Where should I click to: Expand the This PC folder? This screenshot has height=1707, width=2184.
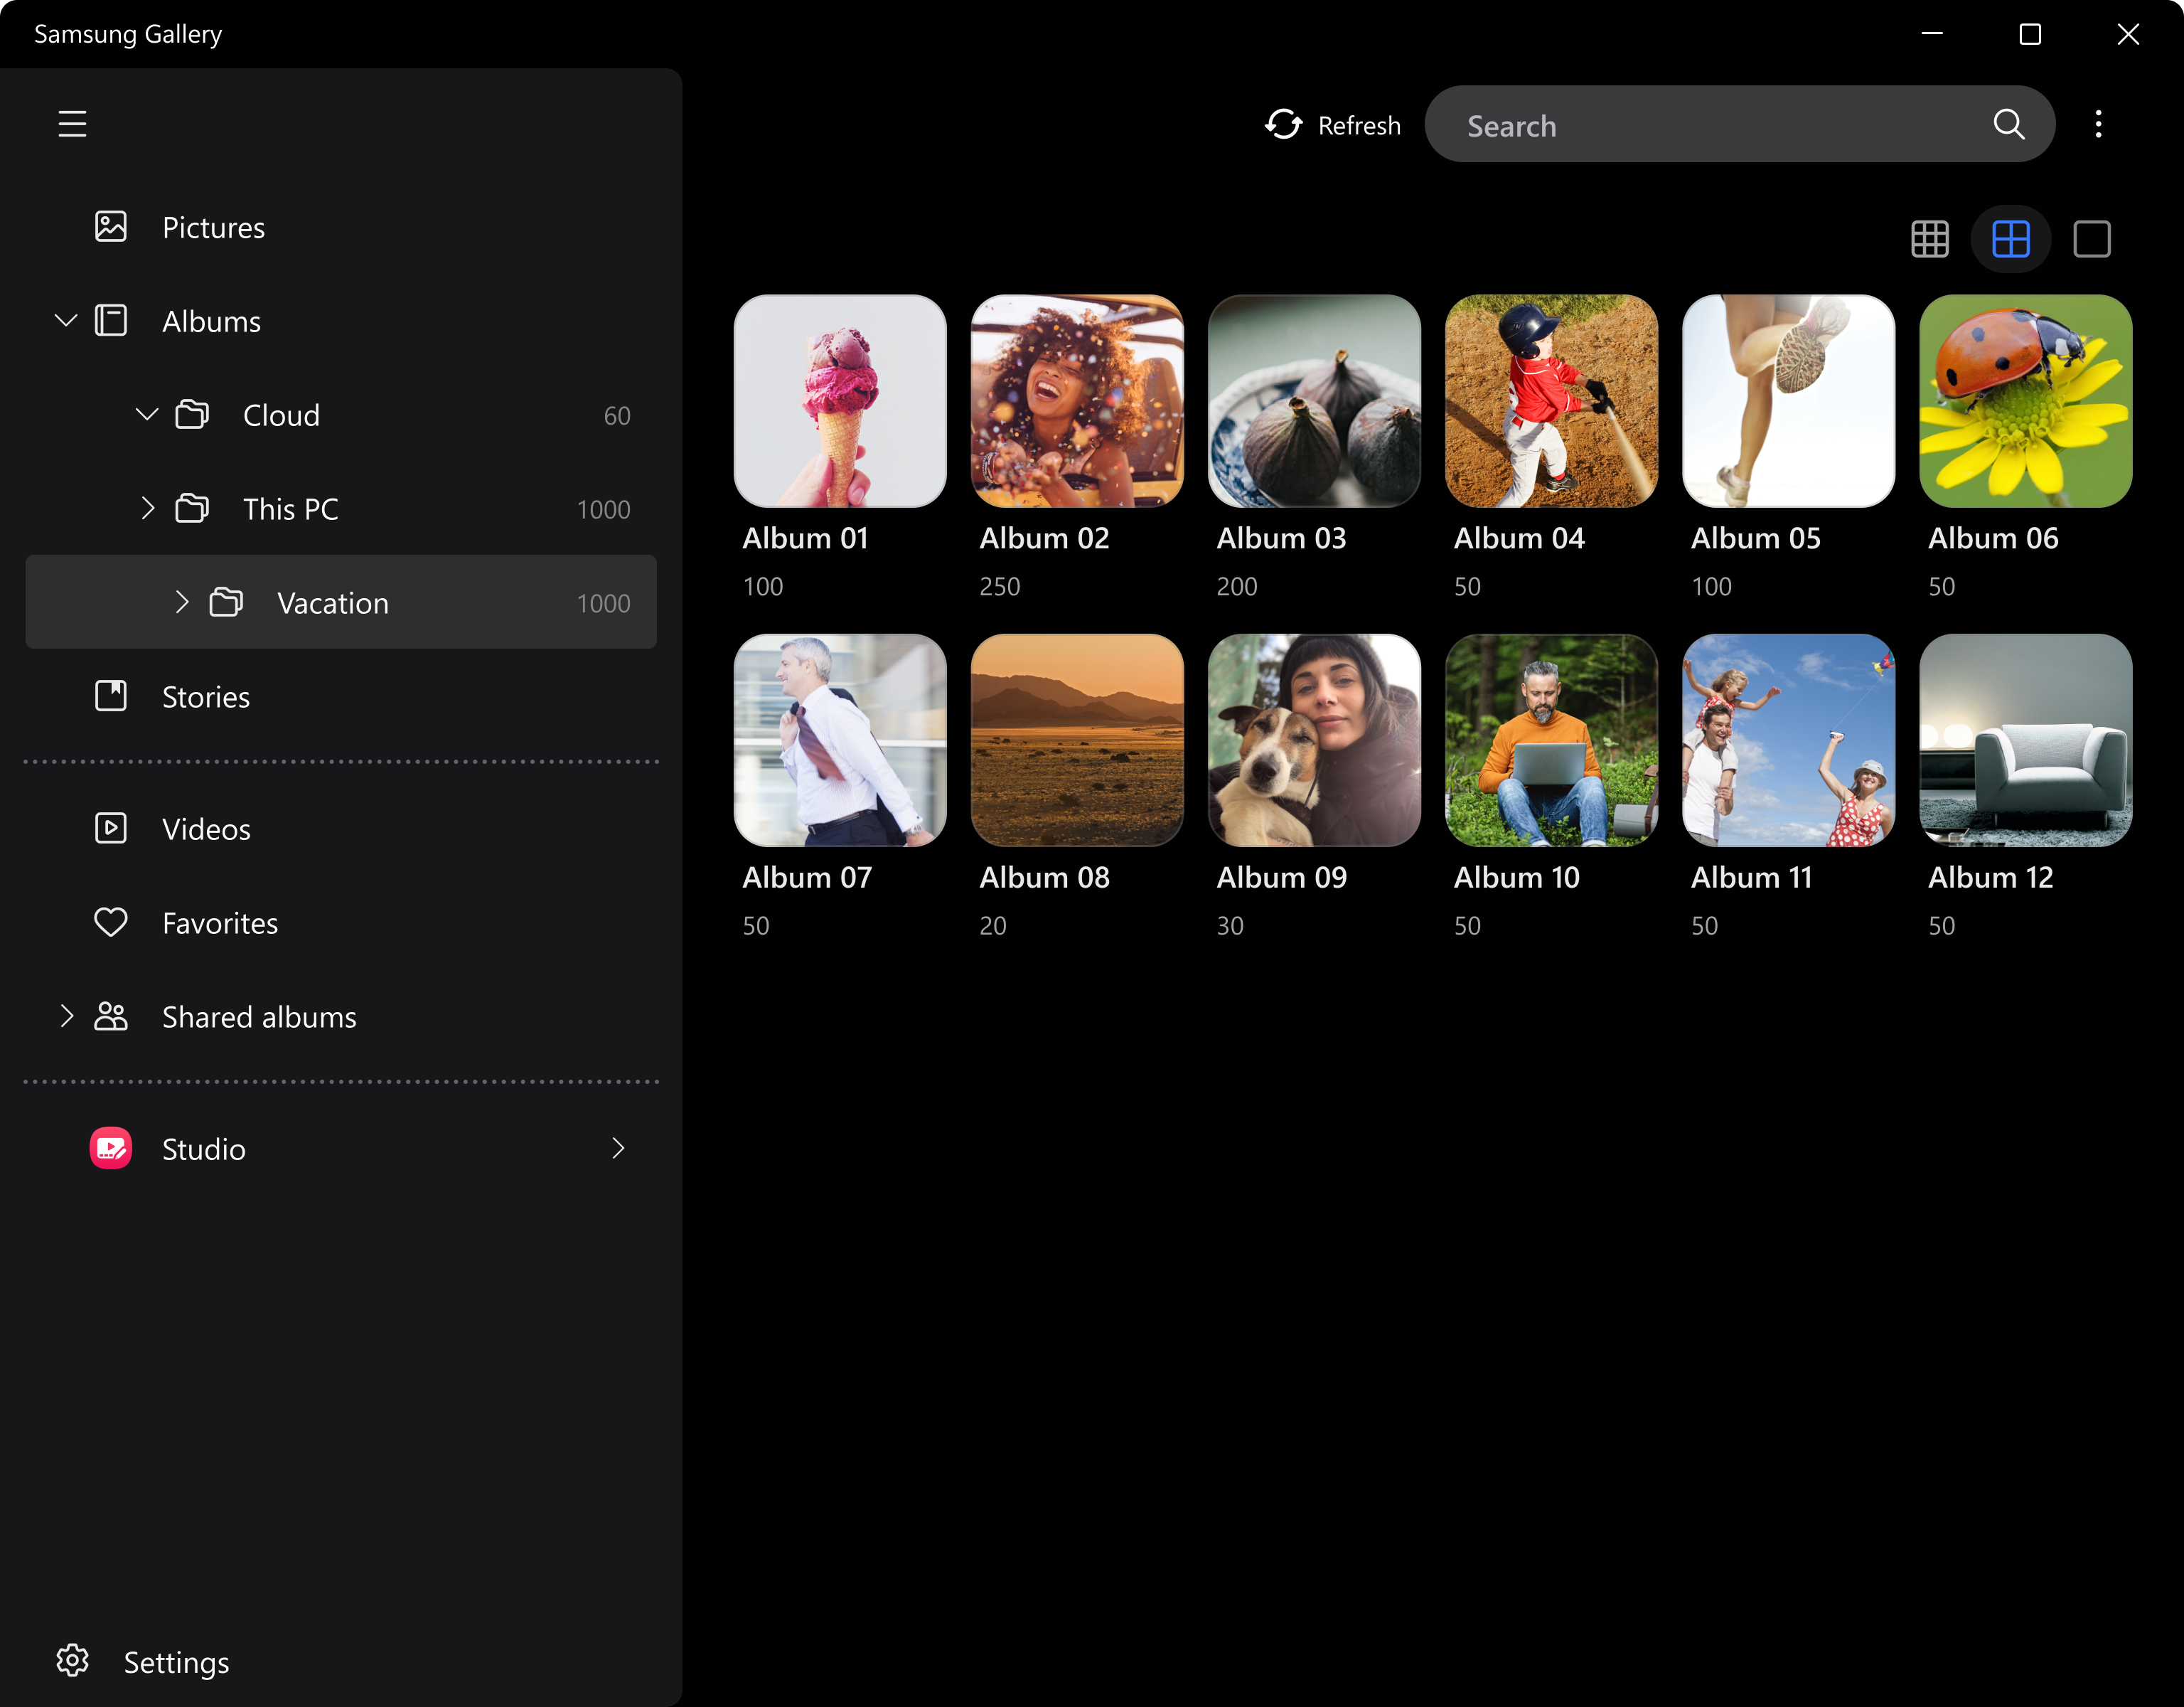pyautogui.click(x=149, y=509)
